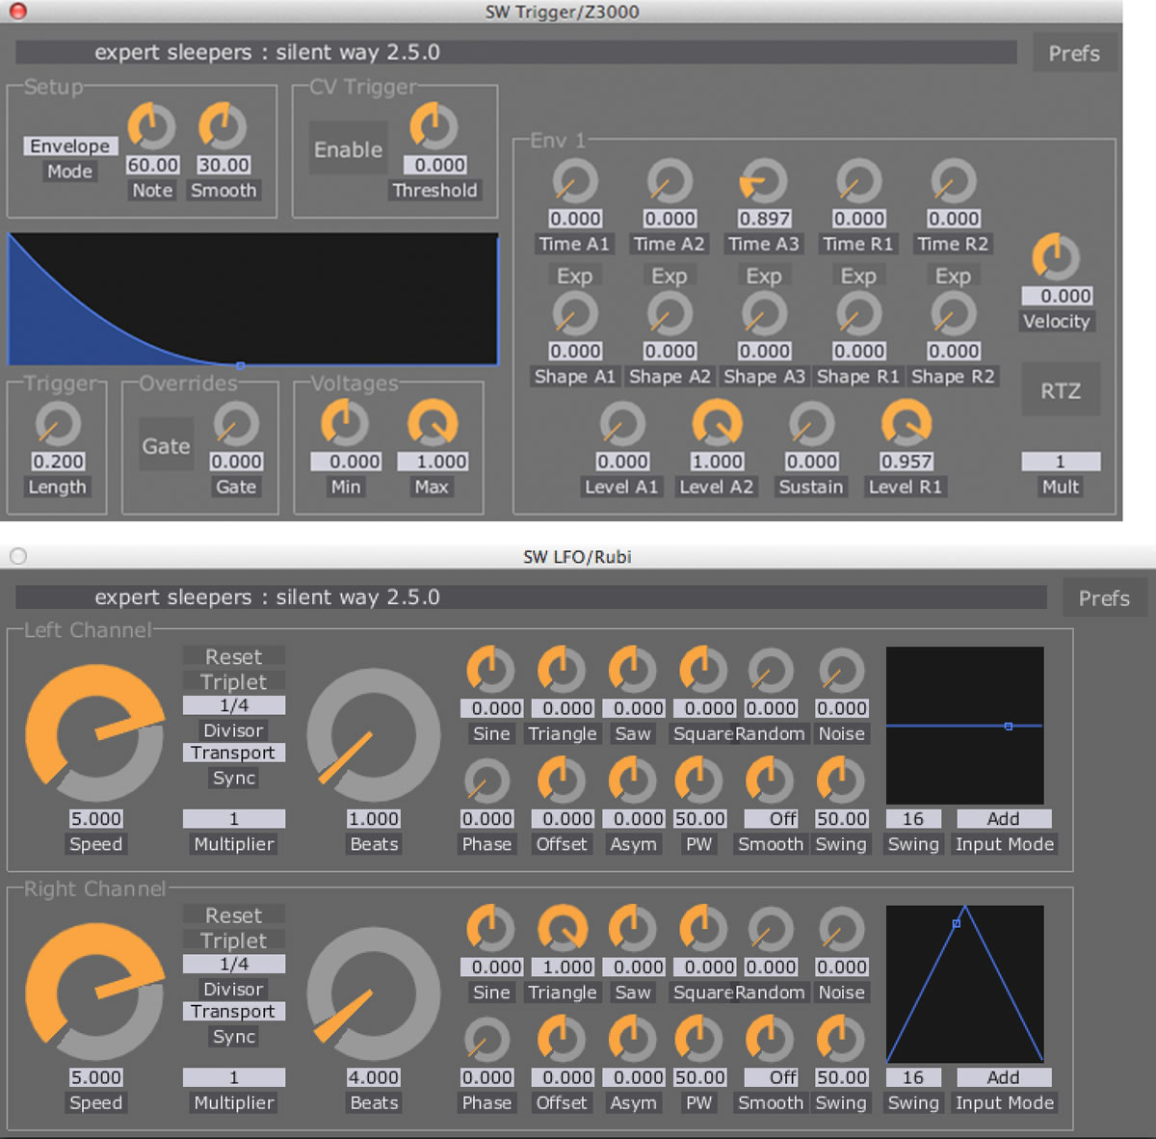Click the Velocity knob
Viewport: 1156px width, 1139px height.
[1056, 257]
